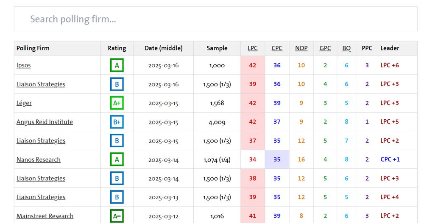Click the A− rating badge for Mainstreet Research
This screenshot has height=223, width=424.
117,216
